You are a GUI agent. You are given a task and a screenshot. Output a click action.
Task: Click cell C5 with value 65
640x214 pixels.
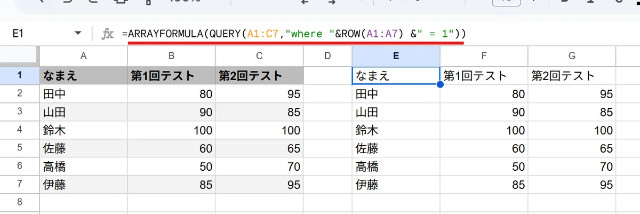pos(259,148)
